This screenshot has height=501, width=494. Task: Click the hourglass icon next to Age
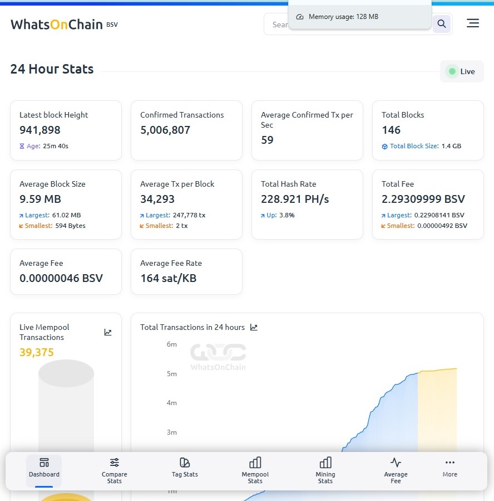(22, 146)
